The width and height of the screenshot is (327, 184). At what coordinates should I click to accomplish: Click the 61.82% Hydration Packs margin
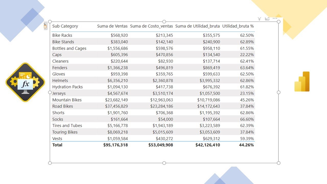pyautogui.click(x=247, y=87)
